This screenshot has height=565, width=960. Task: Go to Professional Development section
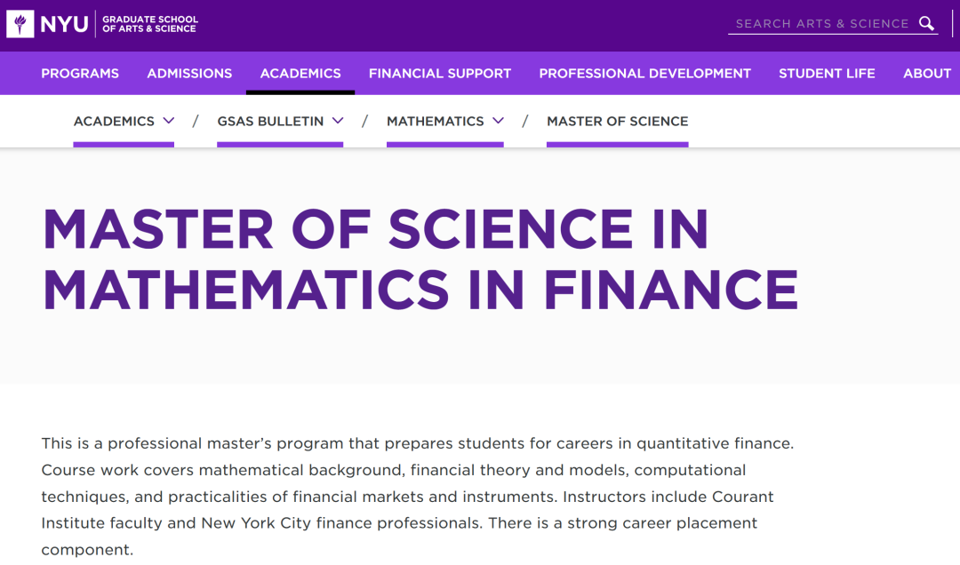coord(644,74)
